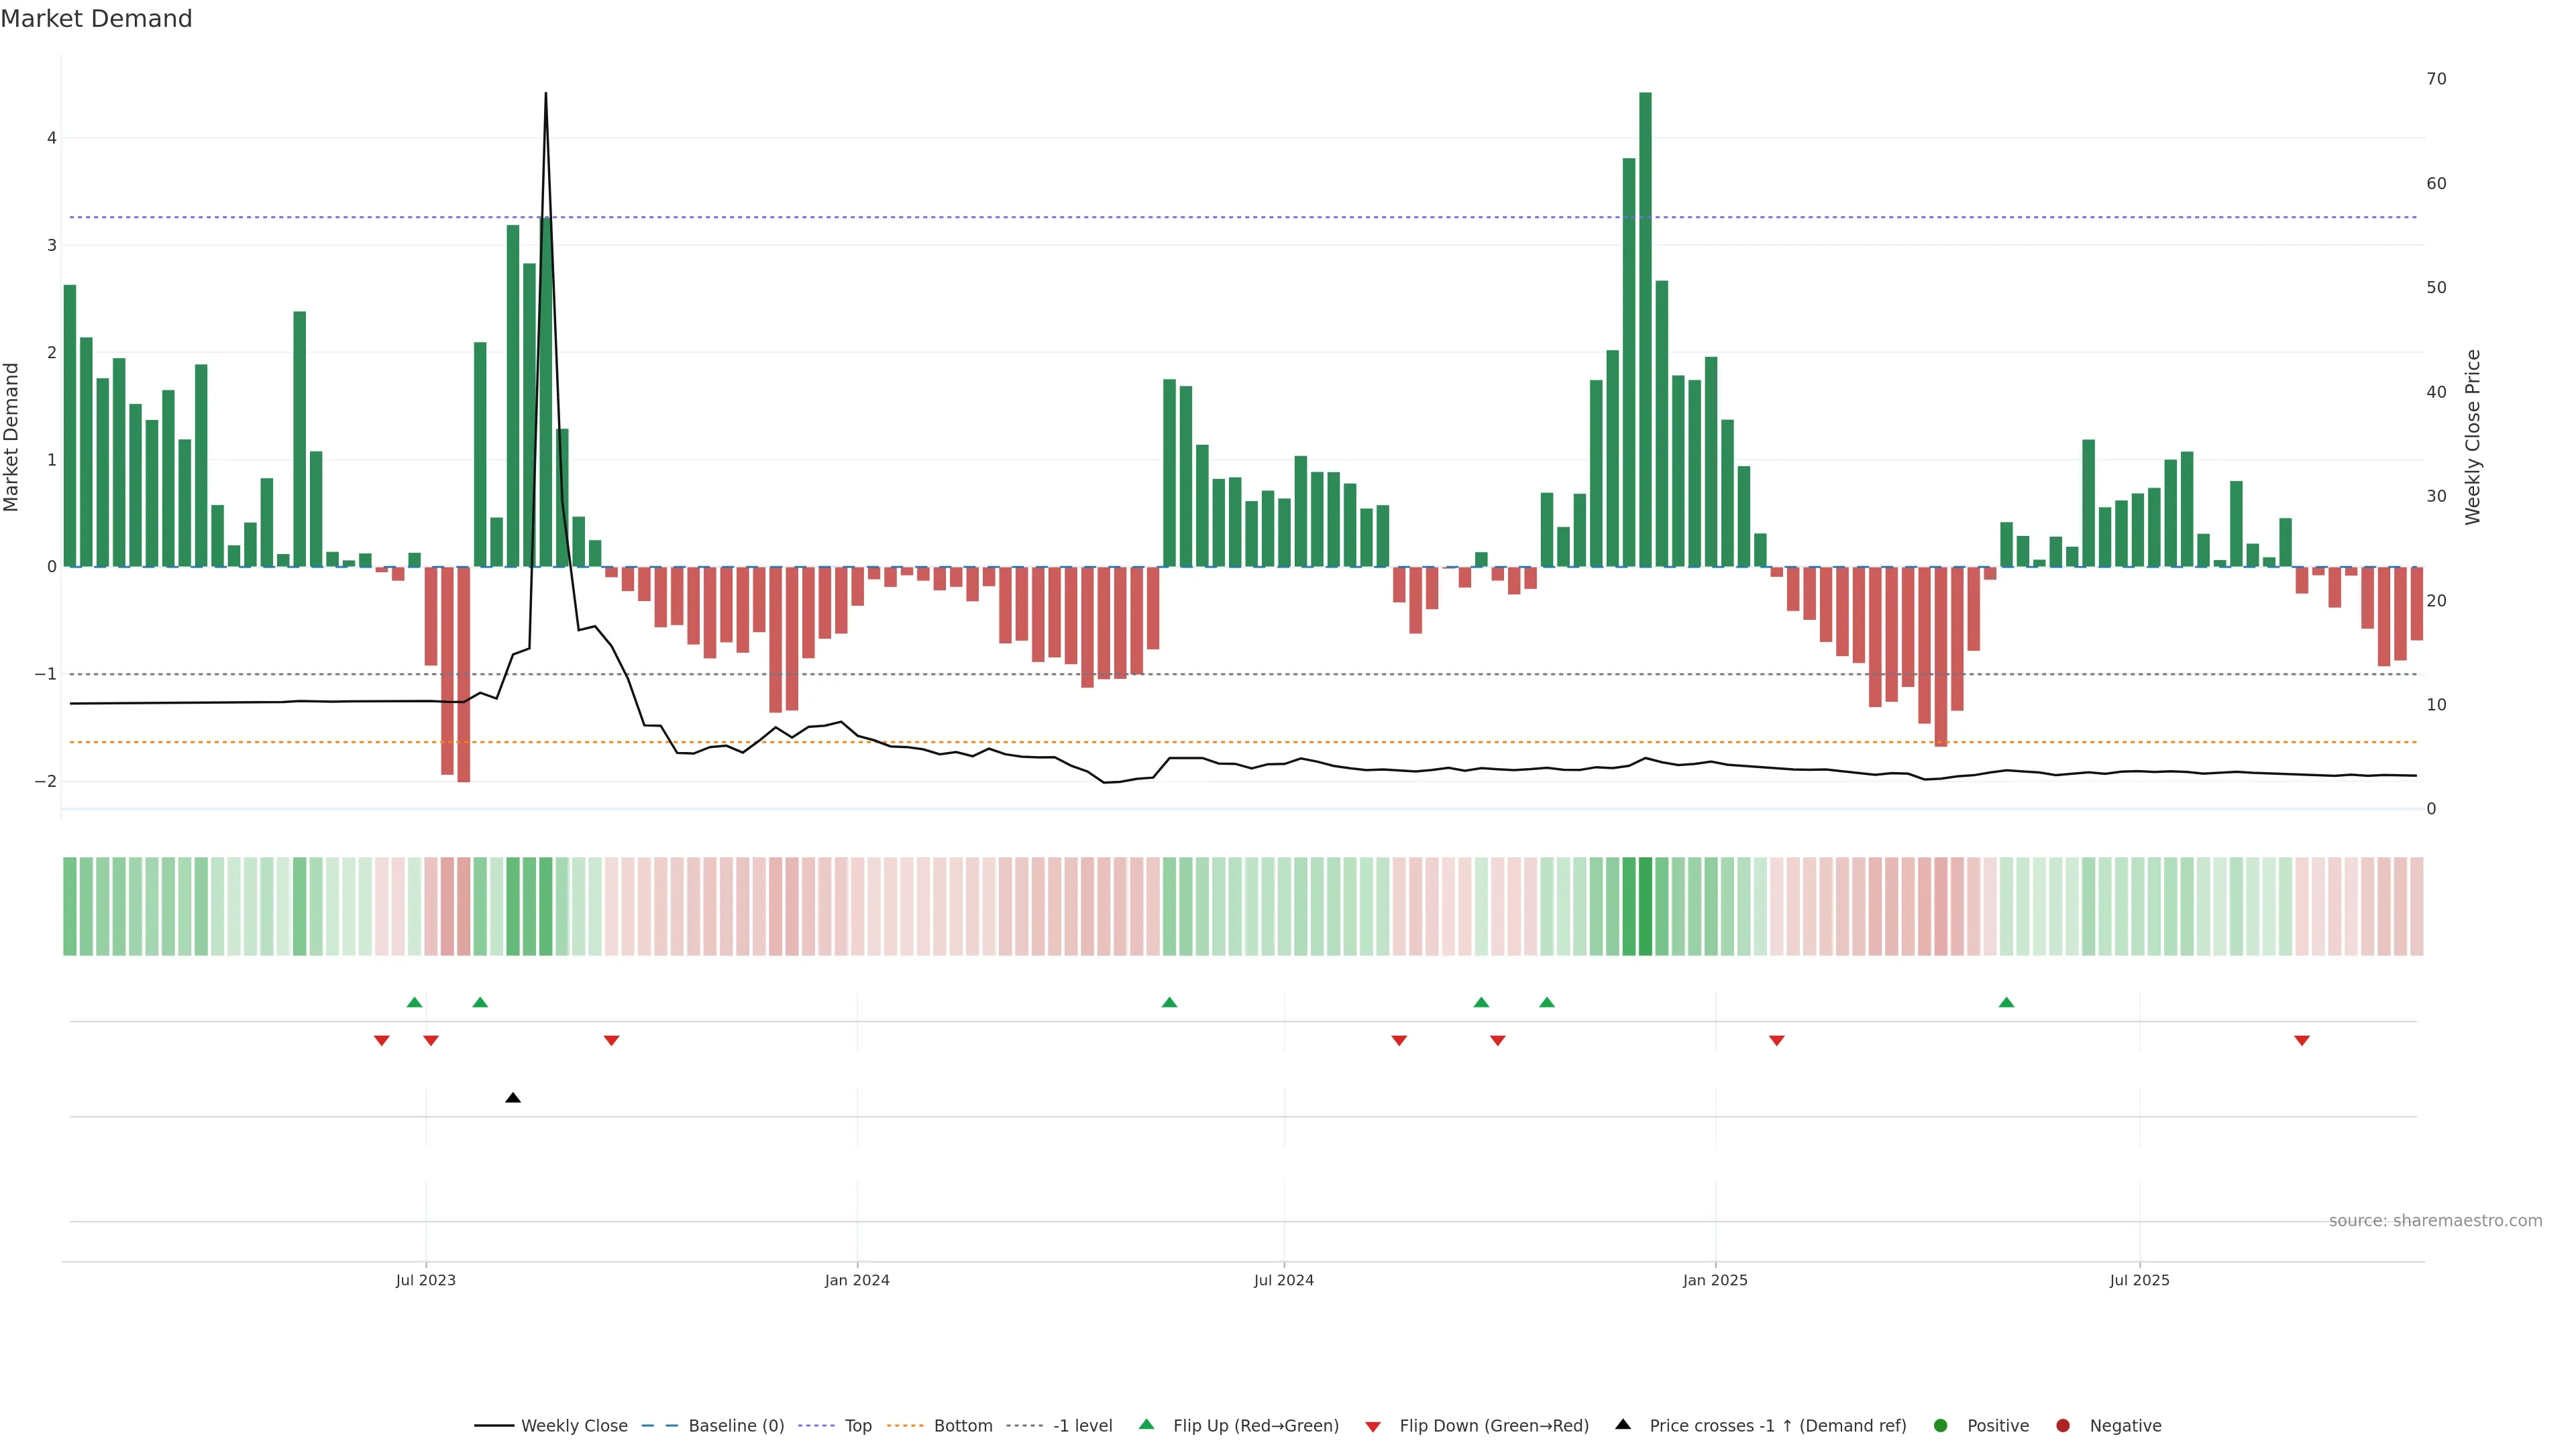Click the green flip-up marker before Jul 2025
2576x1449 pixels.
(2006, 1002)
